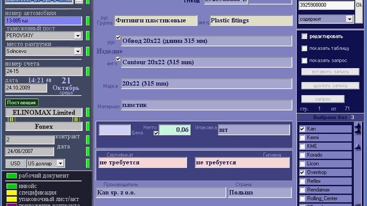Click the запрос button
Viewport: 367px width, 206px height.
[323, 99]
